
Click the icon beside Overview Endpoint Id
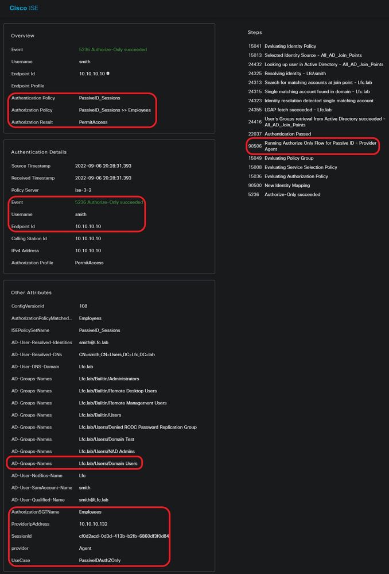[x=108, y=74]
